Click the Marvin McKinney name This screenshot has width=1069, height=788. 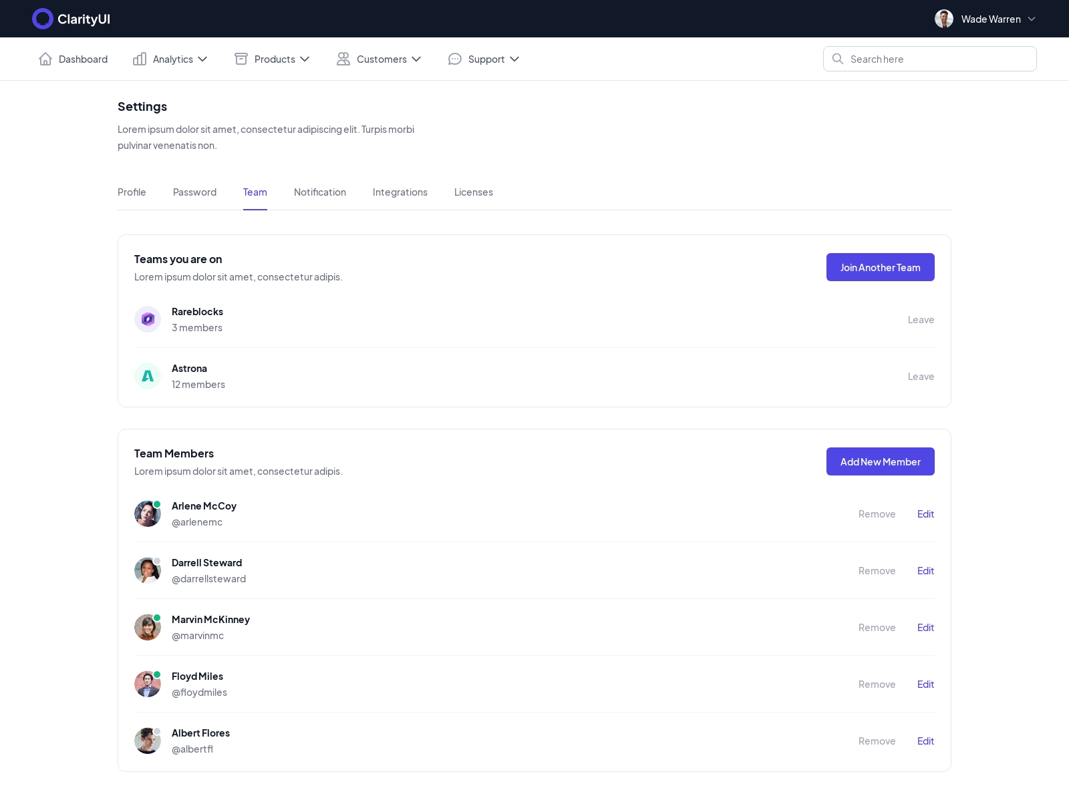[x=210, y=620]
